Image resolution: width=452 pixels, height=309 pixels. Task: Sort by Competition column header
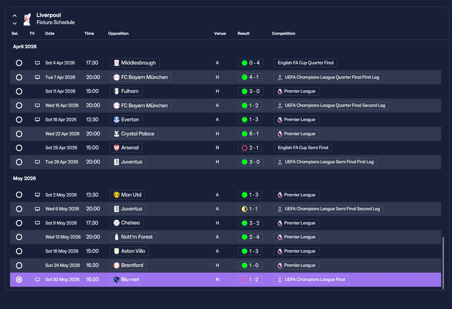284,34
